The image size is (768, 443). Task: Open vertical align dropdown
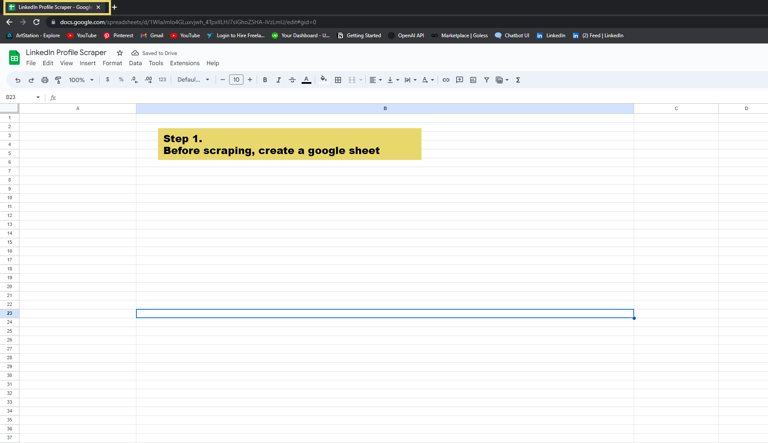tap(393, 80)
